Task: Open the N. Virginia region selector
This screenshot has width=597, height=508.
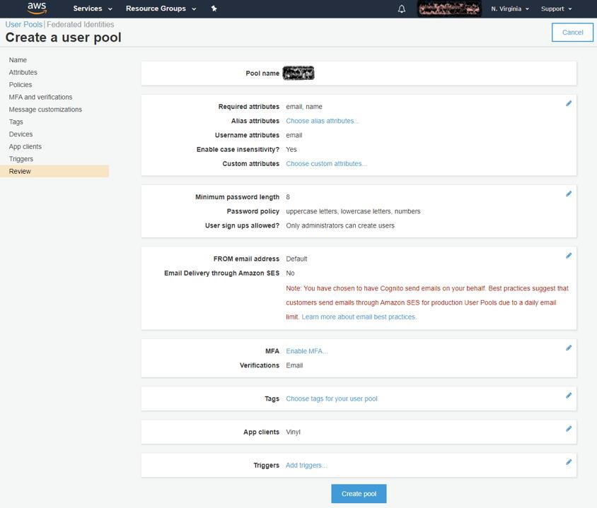Action: tap(510, 9)
